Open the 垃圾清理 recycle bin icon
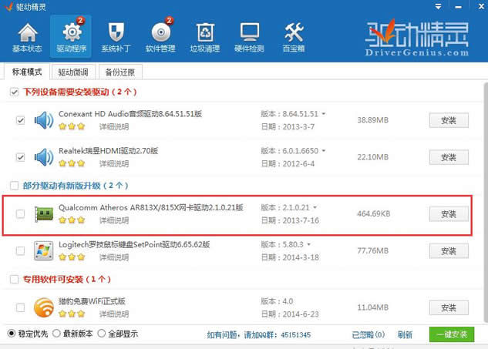This screenshot has width=488, height=349. pos(205,32)
